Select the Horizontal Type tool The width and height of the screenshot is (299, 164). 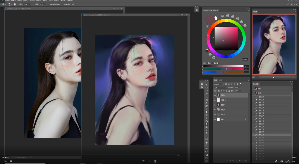coord(206,133)
